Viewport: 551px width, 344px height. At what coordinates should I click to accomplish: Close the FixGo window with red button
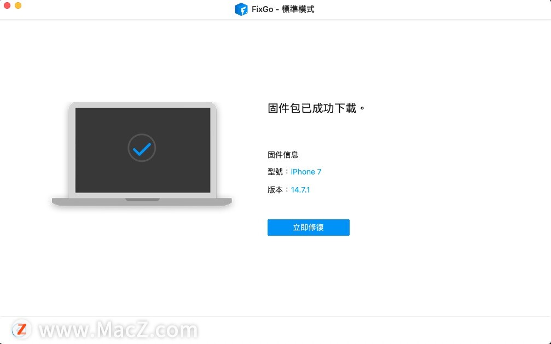click(7, 5)
